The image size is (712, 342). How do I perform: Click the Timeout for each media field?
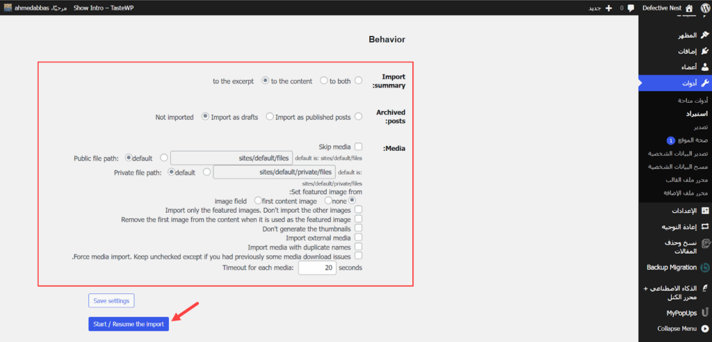[x=317, y=268]
